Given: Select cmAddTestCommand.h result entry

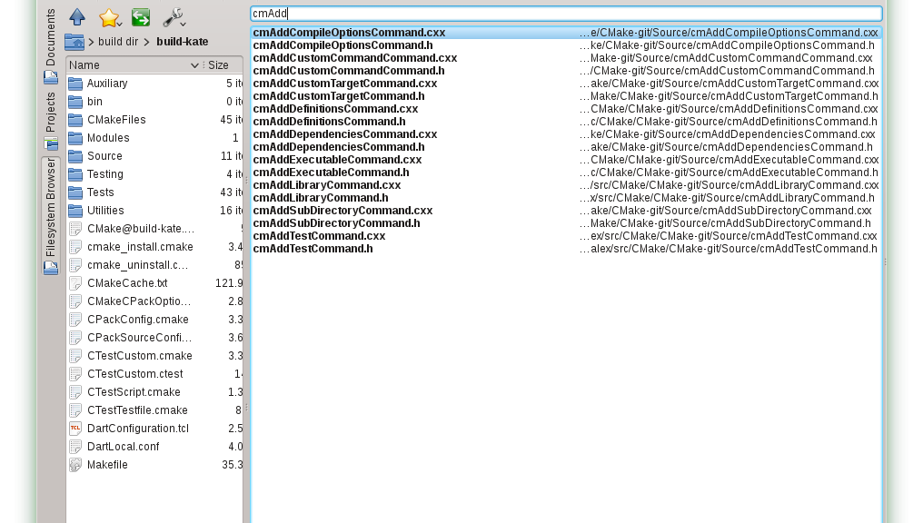Looking at the screenshot, I should (x=313, y=249).
